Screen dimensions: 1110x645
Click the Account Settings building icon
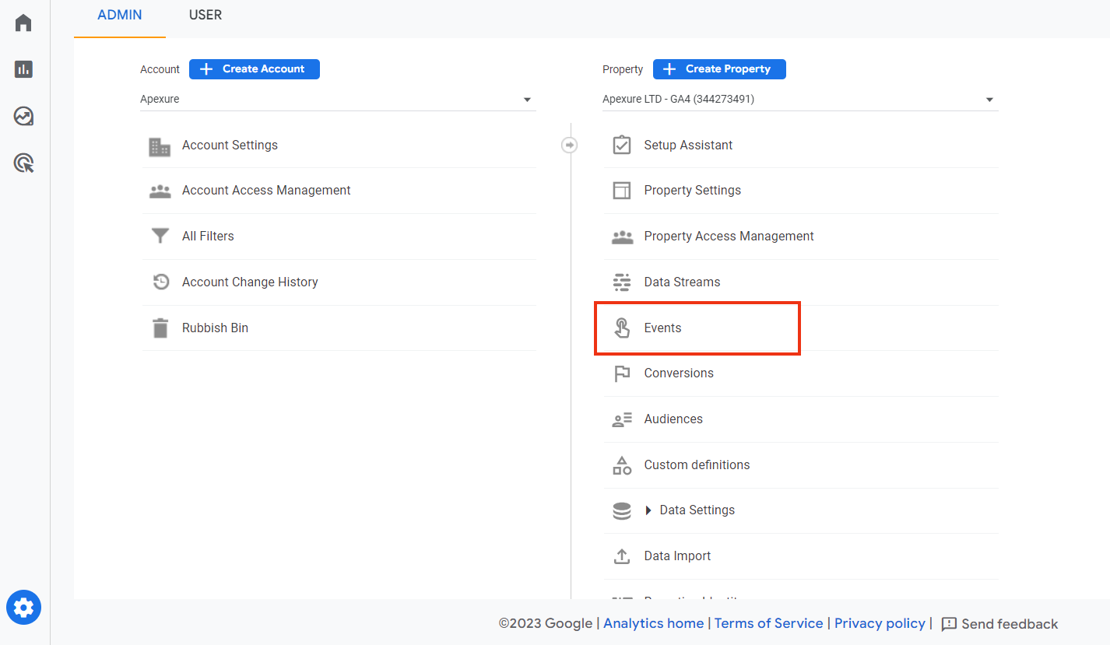160,146
